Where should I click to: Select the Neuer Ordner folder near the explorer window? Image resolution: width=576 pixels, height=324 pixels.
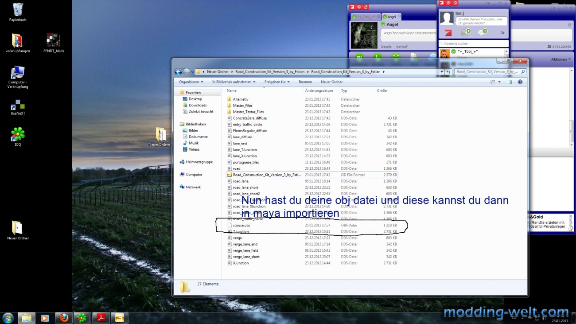pos(160,137)
